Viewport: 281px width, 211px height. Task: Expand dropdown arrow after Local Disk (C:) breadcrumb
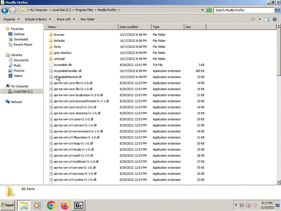tap(73, 10)
